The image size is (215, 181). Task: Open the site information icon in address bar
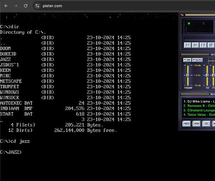pyautogui.click(x=37, y=6)
